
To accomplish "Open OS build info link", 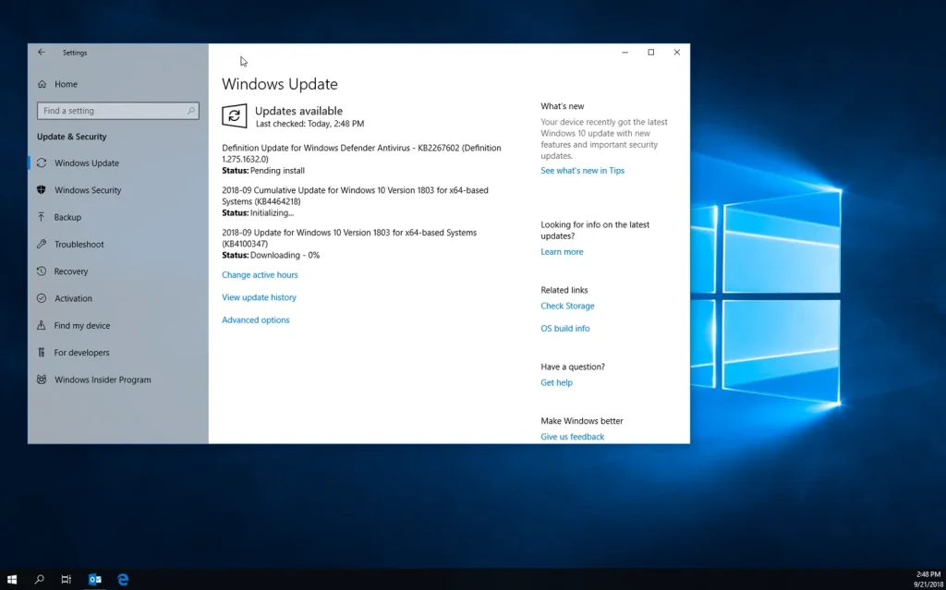I will click(564, 329).
